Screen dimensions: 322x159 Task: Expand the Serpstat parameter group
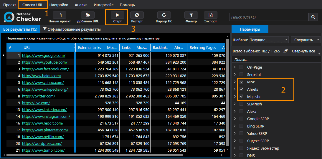pos(235,74)
